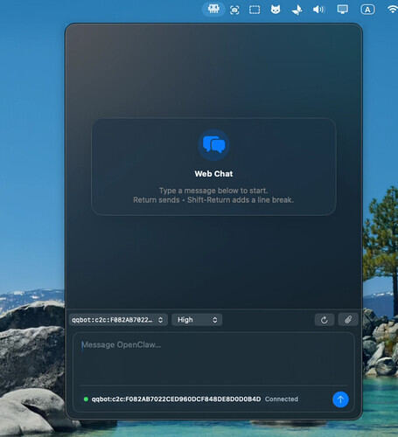Expand the qqbot session selector dropdown
The image size is (398, 437).
pyautogui.click(x=118, y=320)
